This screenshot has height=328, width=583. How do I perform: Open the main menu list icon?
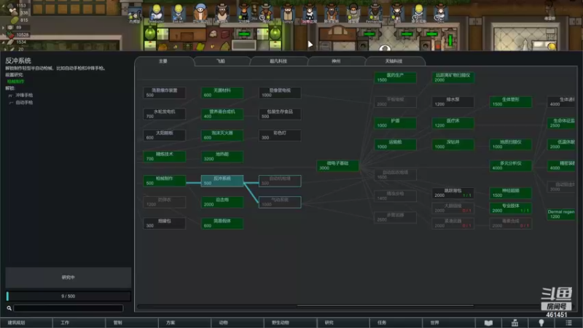(x=568, y=323)
